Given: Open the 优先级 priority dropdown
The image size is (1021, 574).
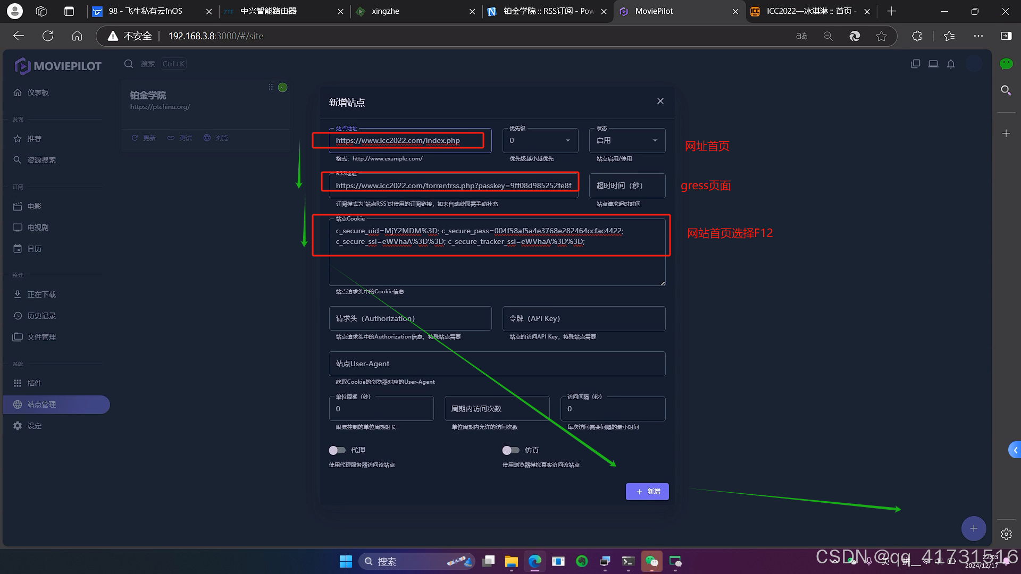Looking at the screenshot, I should point(540,141).
